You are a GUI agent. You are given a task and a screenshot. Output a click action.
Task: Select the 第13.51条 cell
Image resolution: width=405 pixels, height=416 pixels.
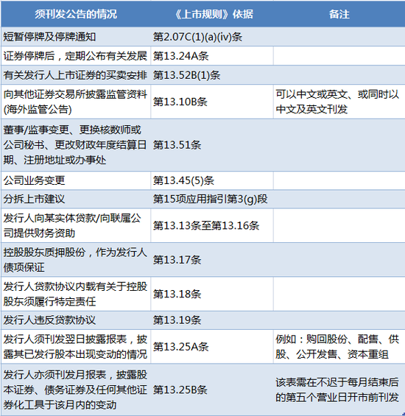212,145
